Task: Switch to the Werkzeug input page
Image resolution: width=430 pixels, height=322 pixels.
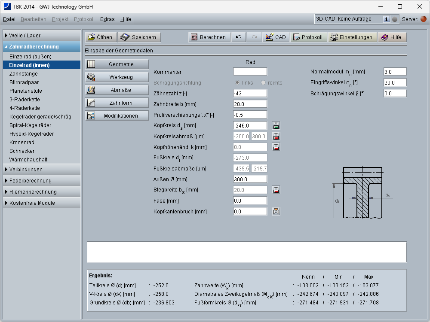Action: click(x=117, y=77)
